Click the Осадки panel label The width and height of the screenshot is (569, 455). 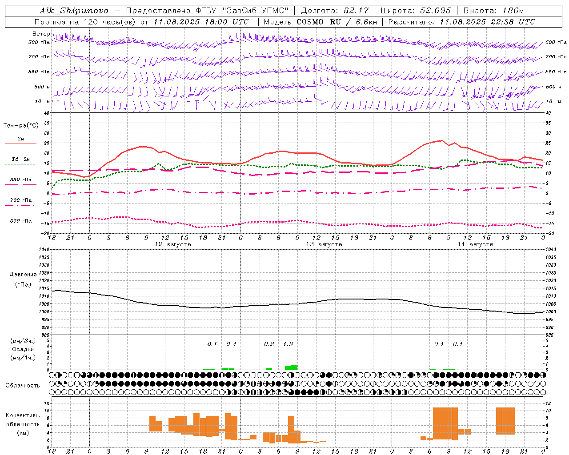(x=23, y=349)
